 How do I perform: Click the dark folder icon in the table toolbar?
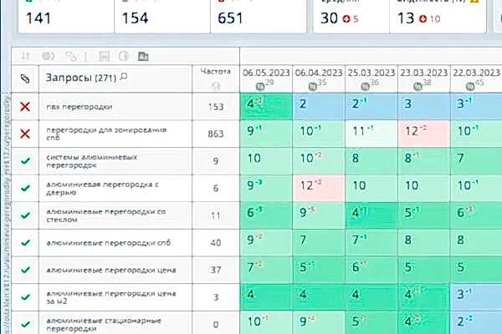[x=143, y=56]
